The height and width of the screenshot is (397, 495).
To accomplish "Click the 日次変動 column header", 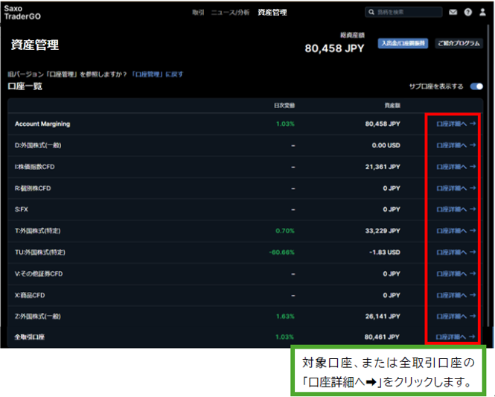I will tap(284, 106).
